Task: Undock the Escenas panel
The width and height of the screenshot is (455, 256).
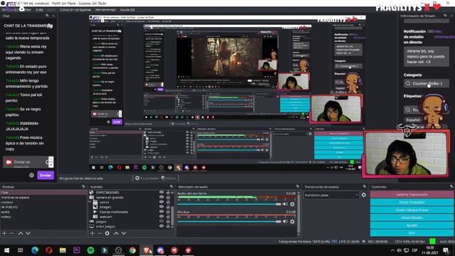Action: coord(84,186)
